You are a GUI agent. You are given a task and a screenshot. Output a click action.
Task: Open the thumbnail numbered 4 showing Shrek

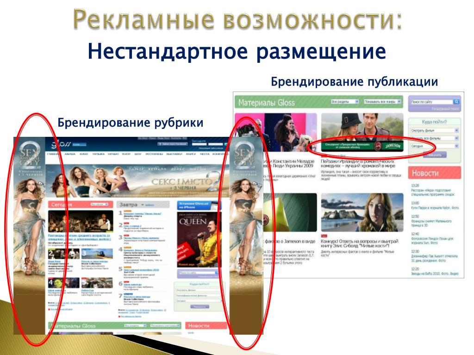63,283
